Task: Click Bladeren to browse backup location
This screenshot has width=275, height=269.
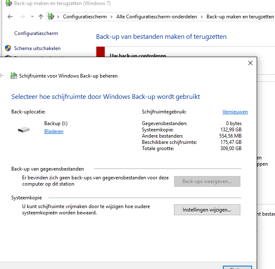Action: coord(54,131)
